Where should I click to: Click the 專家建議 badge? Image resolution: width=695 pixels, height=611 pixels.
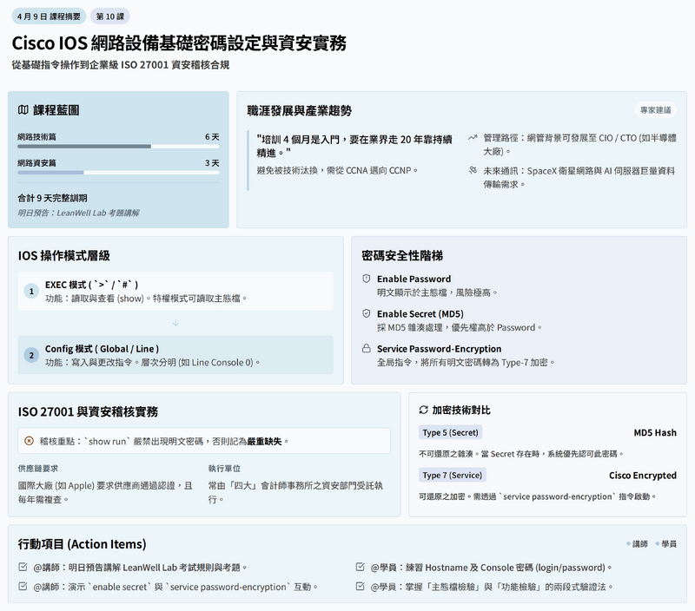coord(656,110)
